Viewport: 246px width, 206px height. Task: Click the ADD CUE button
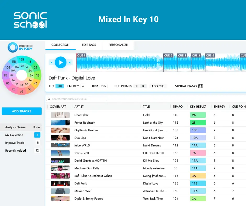(x=158, y=86)
